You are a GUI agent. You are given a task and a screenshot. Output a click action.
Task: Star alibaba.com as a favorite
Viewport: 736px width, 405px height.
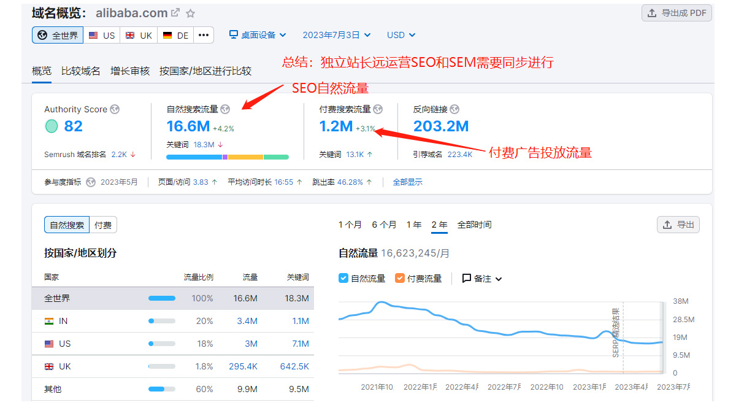coord(191,13)
